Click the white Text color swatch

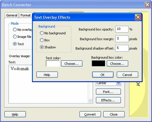(x=53, y=64)
